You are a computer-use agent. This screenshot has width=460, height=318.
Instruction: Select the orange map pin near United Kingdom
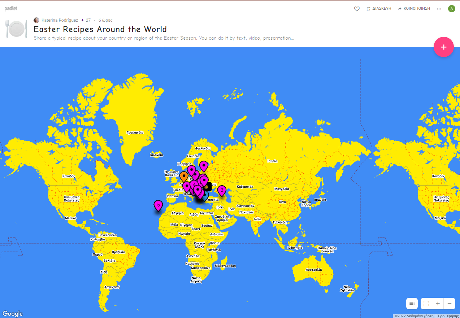(x=184, y=177)
